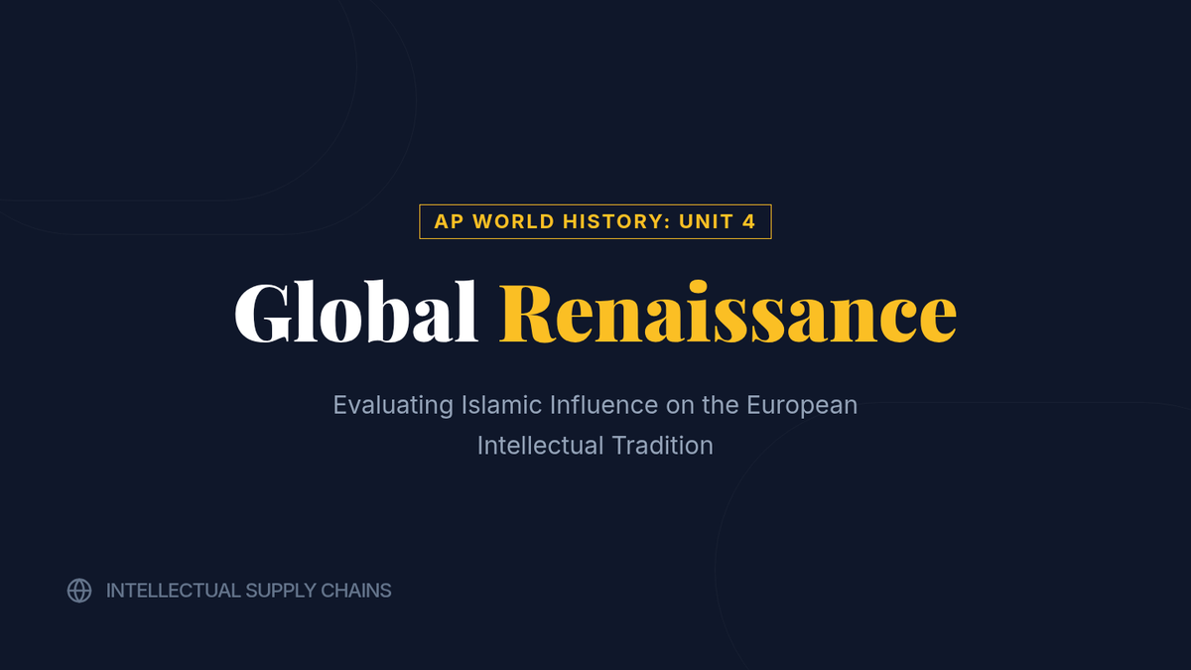Click the globe icon in the footer
Image resolution: width=1191 pixels, height=670 pixels.
[79, 591]
